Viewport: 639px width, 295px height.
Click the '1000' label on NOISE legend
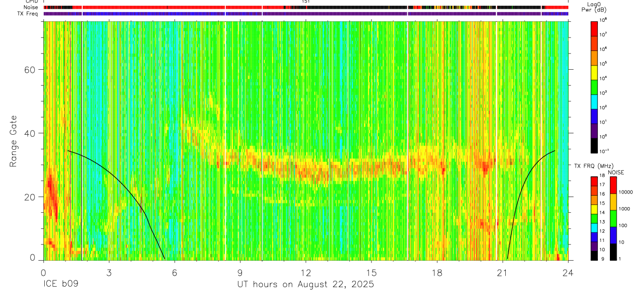[x=625, y=208]
